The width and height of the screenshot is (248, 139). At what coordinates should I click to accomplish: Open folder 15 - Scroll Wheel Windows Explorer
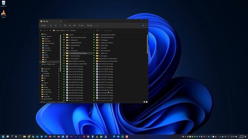78,53
